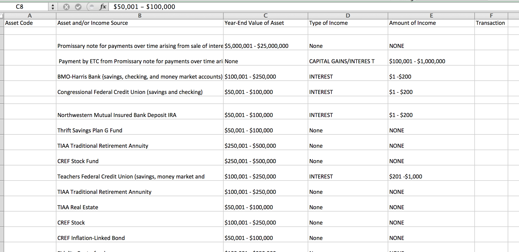519x252 pixels.
Task: Select column F header
Action: [x=491, y=16]
